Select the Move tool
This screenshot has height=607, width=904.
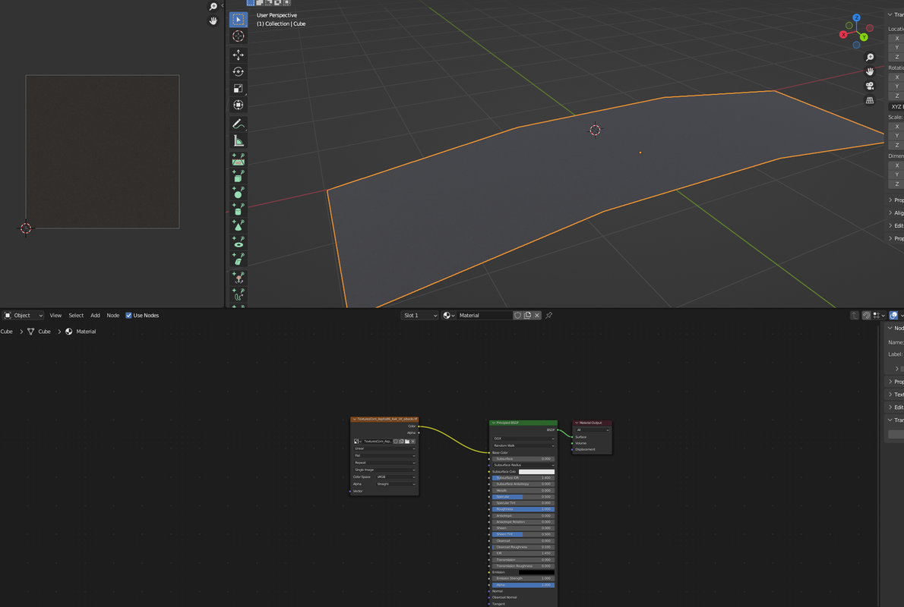click(238, 55)
